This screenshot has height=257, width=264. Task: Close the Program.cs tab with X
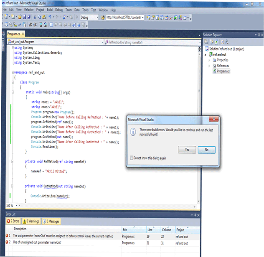pyautogui.click(x=23, y=34)
